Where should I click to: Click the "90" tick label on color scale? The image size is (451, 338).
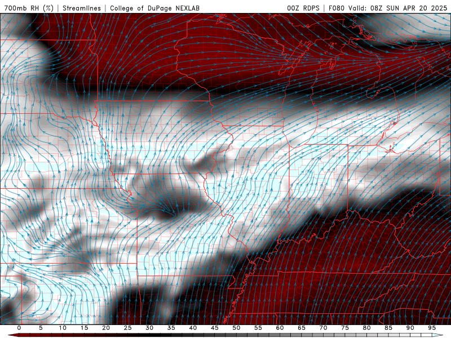click(x=410, y=328)
